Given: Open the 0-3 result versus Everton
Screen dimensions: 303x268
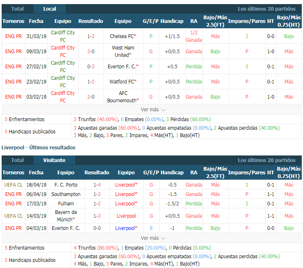Looking at the screenshot, I should 91,66.
